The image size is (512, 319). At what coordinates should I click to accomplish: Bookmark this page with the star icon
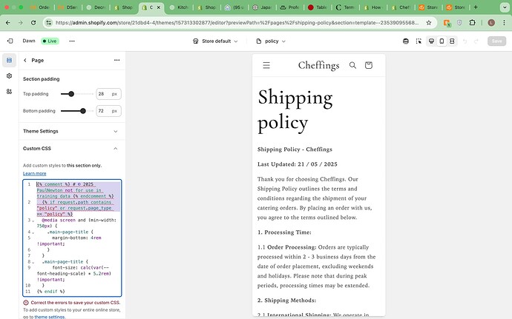[x=429, y=22]
